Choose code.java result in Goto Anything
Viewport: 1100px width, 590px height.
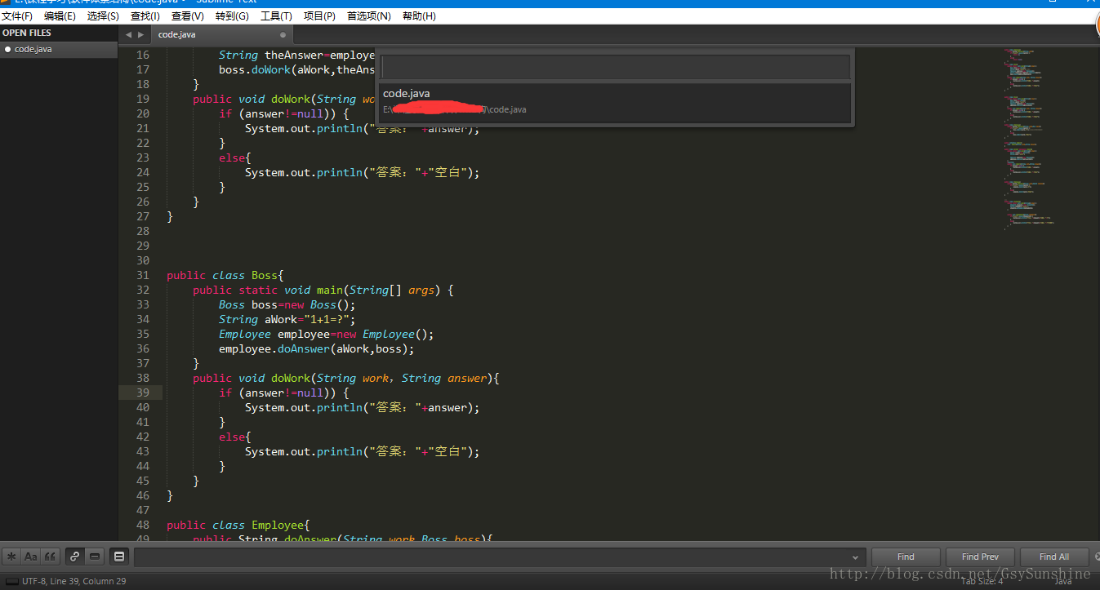616,101
